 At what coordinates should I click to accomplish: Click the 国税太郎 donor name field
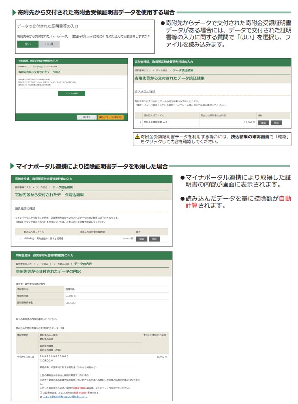pos(70,289)
